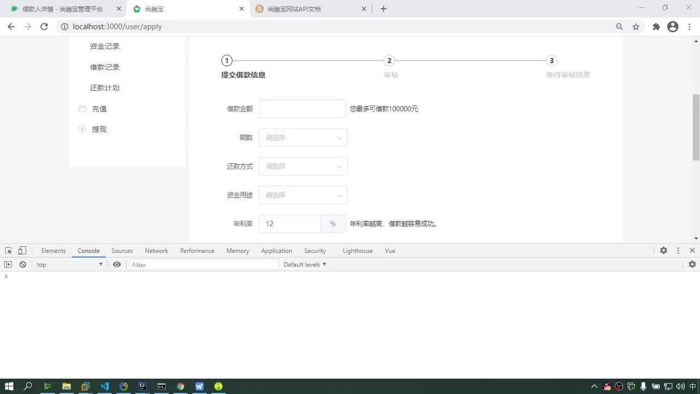Screen dimensions: 700x394
Task: Toggle console live expression eye
Action: point(117,264)
